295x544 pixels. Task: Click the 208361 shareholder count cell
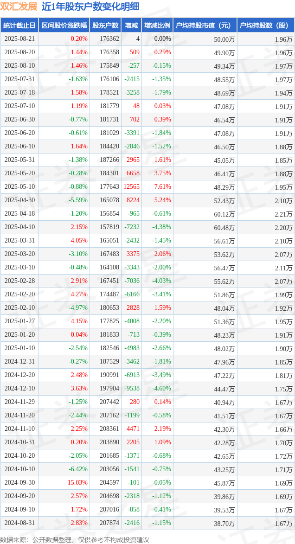109,429
